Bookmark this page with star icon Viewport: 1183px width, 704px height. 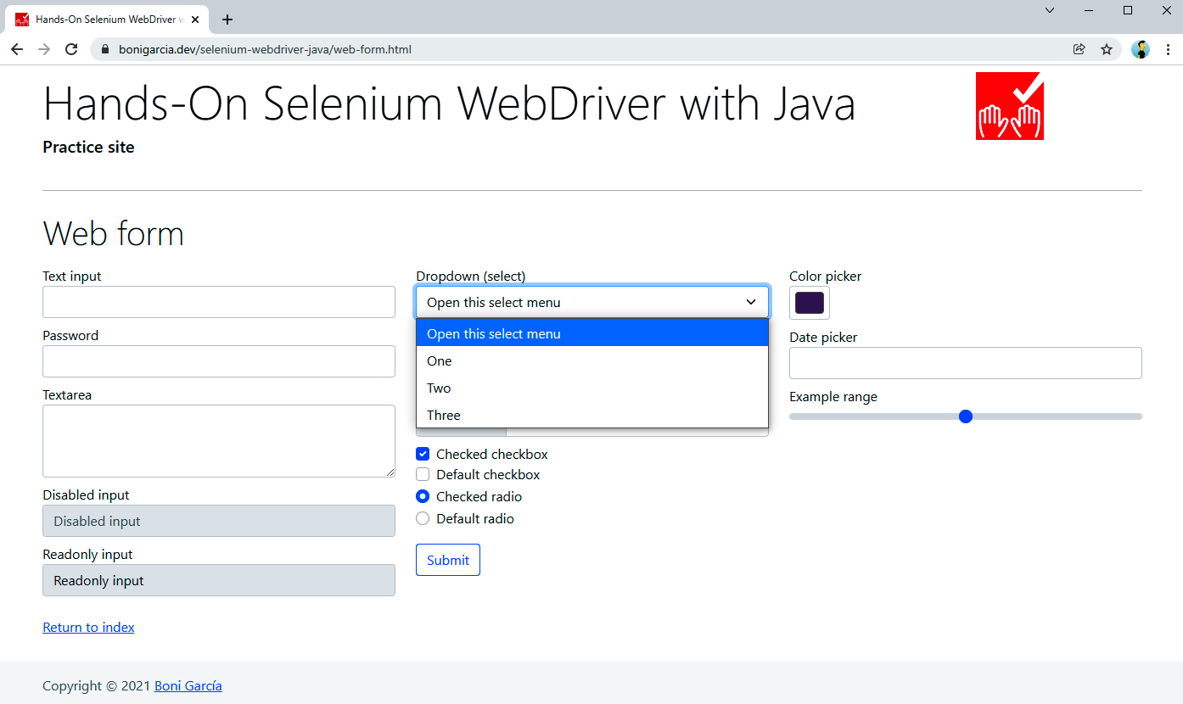click(x=1107, y=49)
